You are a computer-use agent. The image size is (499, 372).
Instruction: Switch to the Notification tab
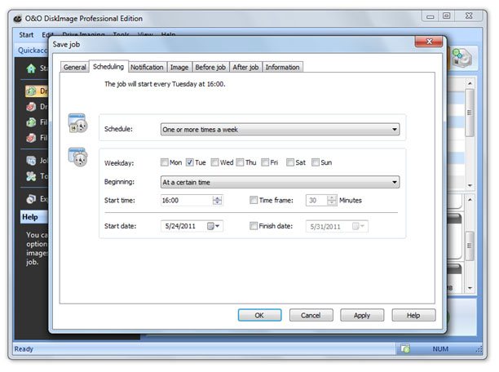point(147,67)
